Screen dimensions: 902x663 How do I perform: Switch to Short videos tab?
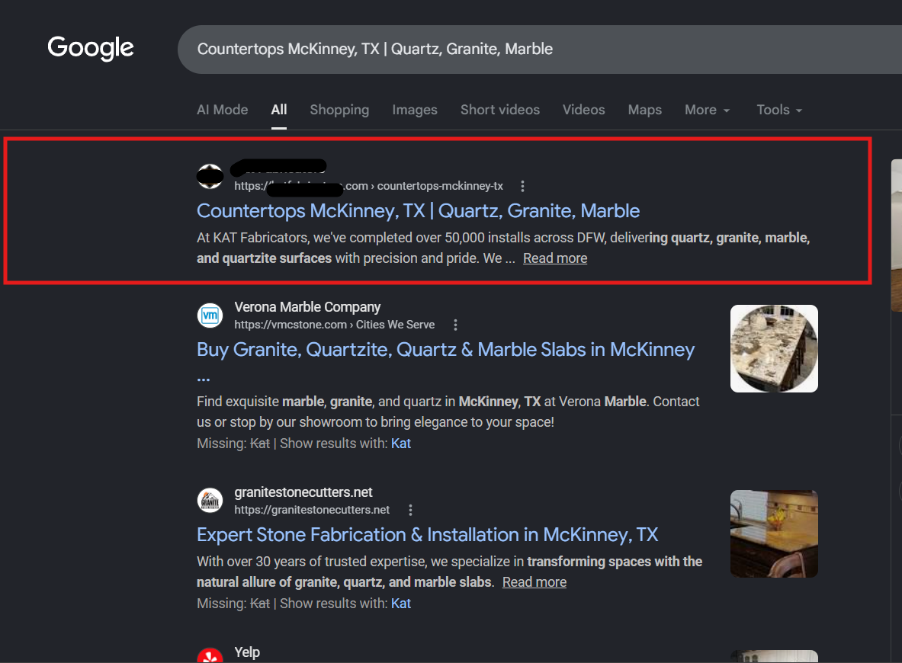pos(500,110)
